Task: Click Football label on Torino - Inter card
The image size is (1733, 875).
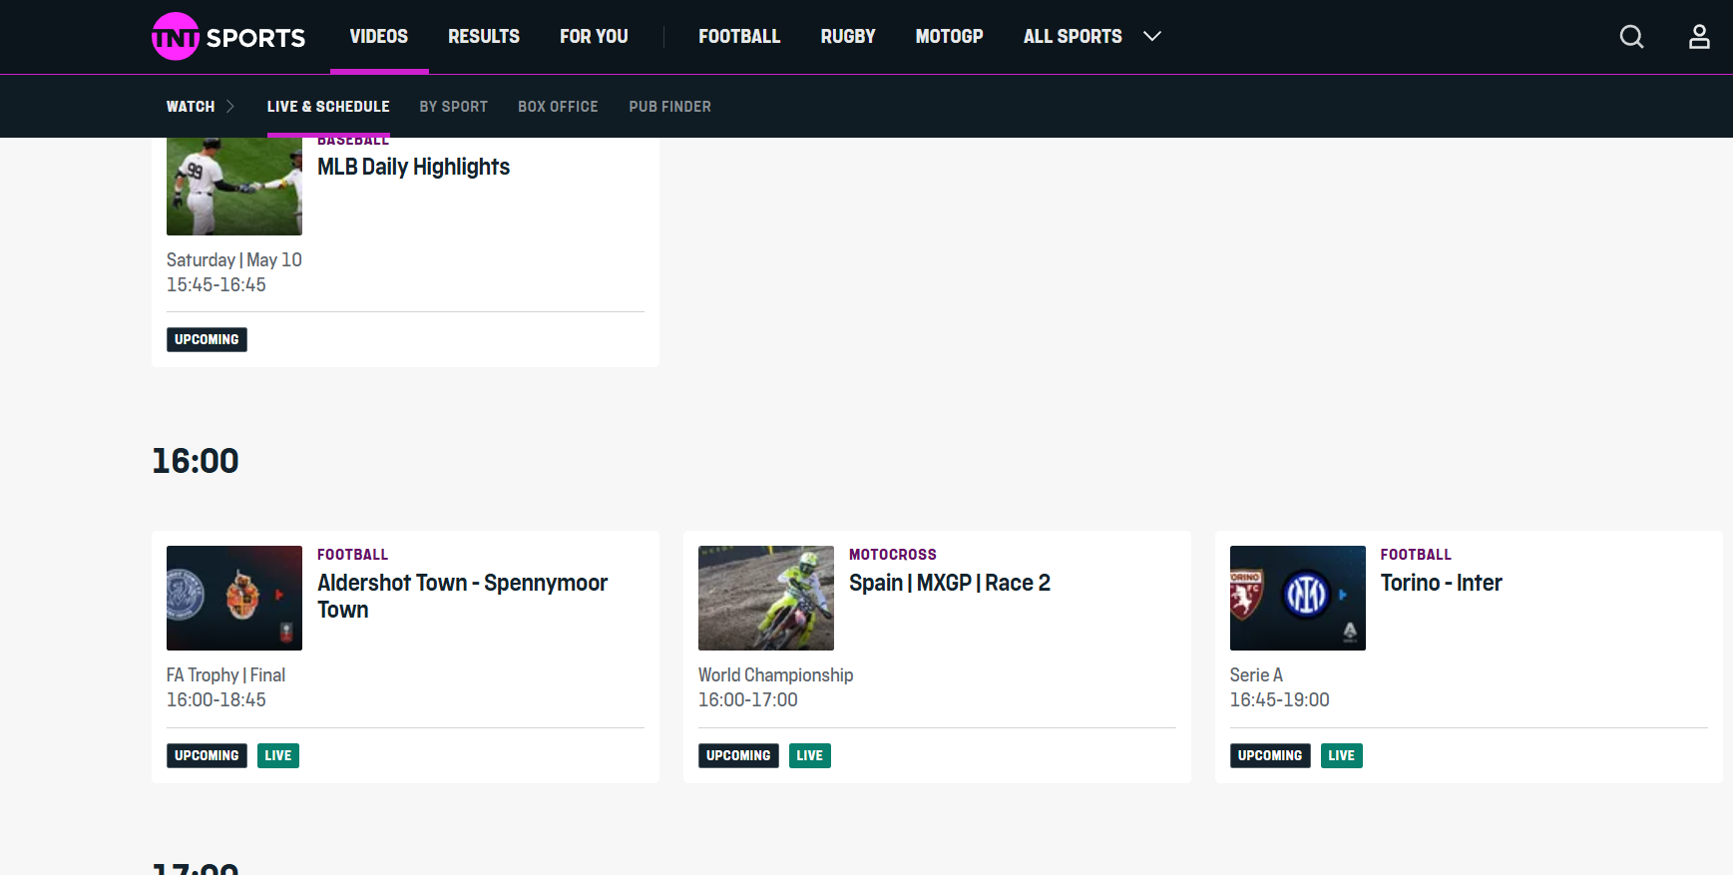Action: tap(1416, 554)
